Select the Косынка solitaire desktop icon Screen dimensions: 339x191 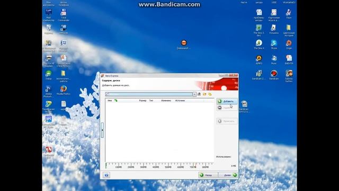tap(274, 29)
